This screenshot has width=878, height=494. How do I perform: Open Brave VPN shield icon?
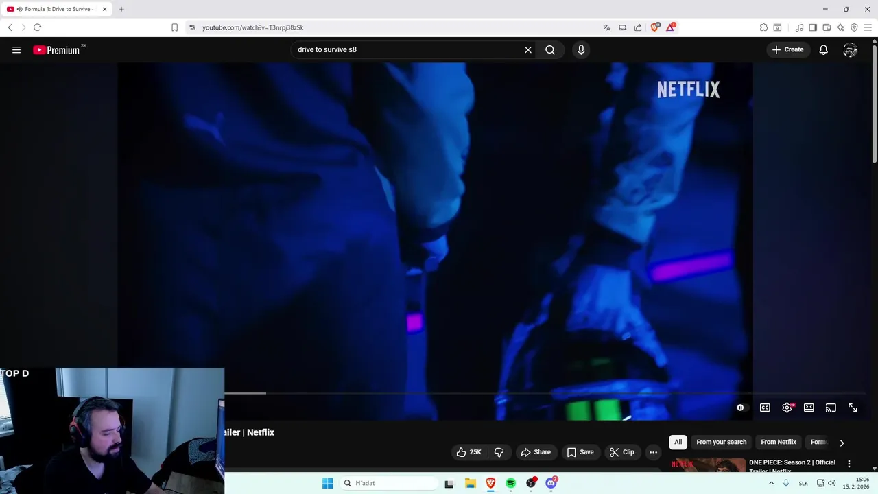point(854,27)
